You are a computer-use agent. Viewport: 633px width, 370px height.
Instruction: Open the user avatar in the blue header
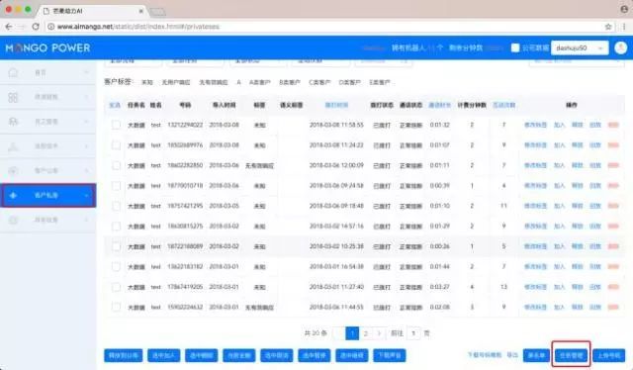click(620, 47)
